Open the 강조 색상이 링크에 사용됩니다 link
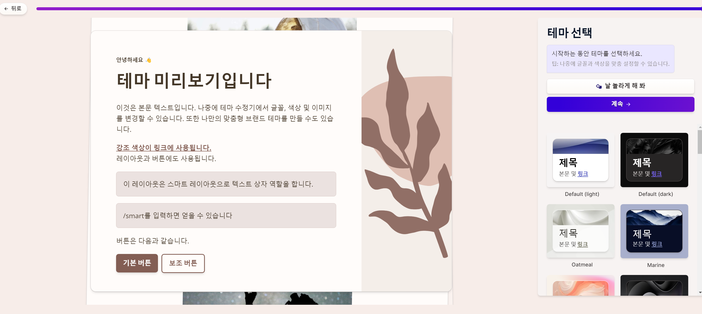 pos(163,148)
